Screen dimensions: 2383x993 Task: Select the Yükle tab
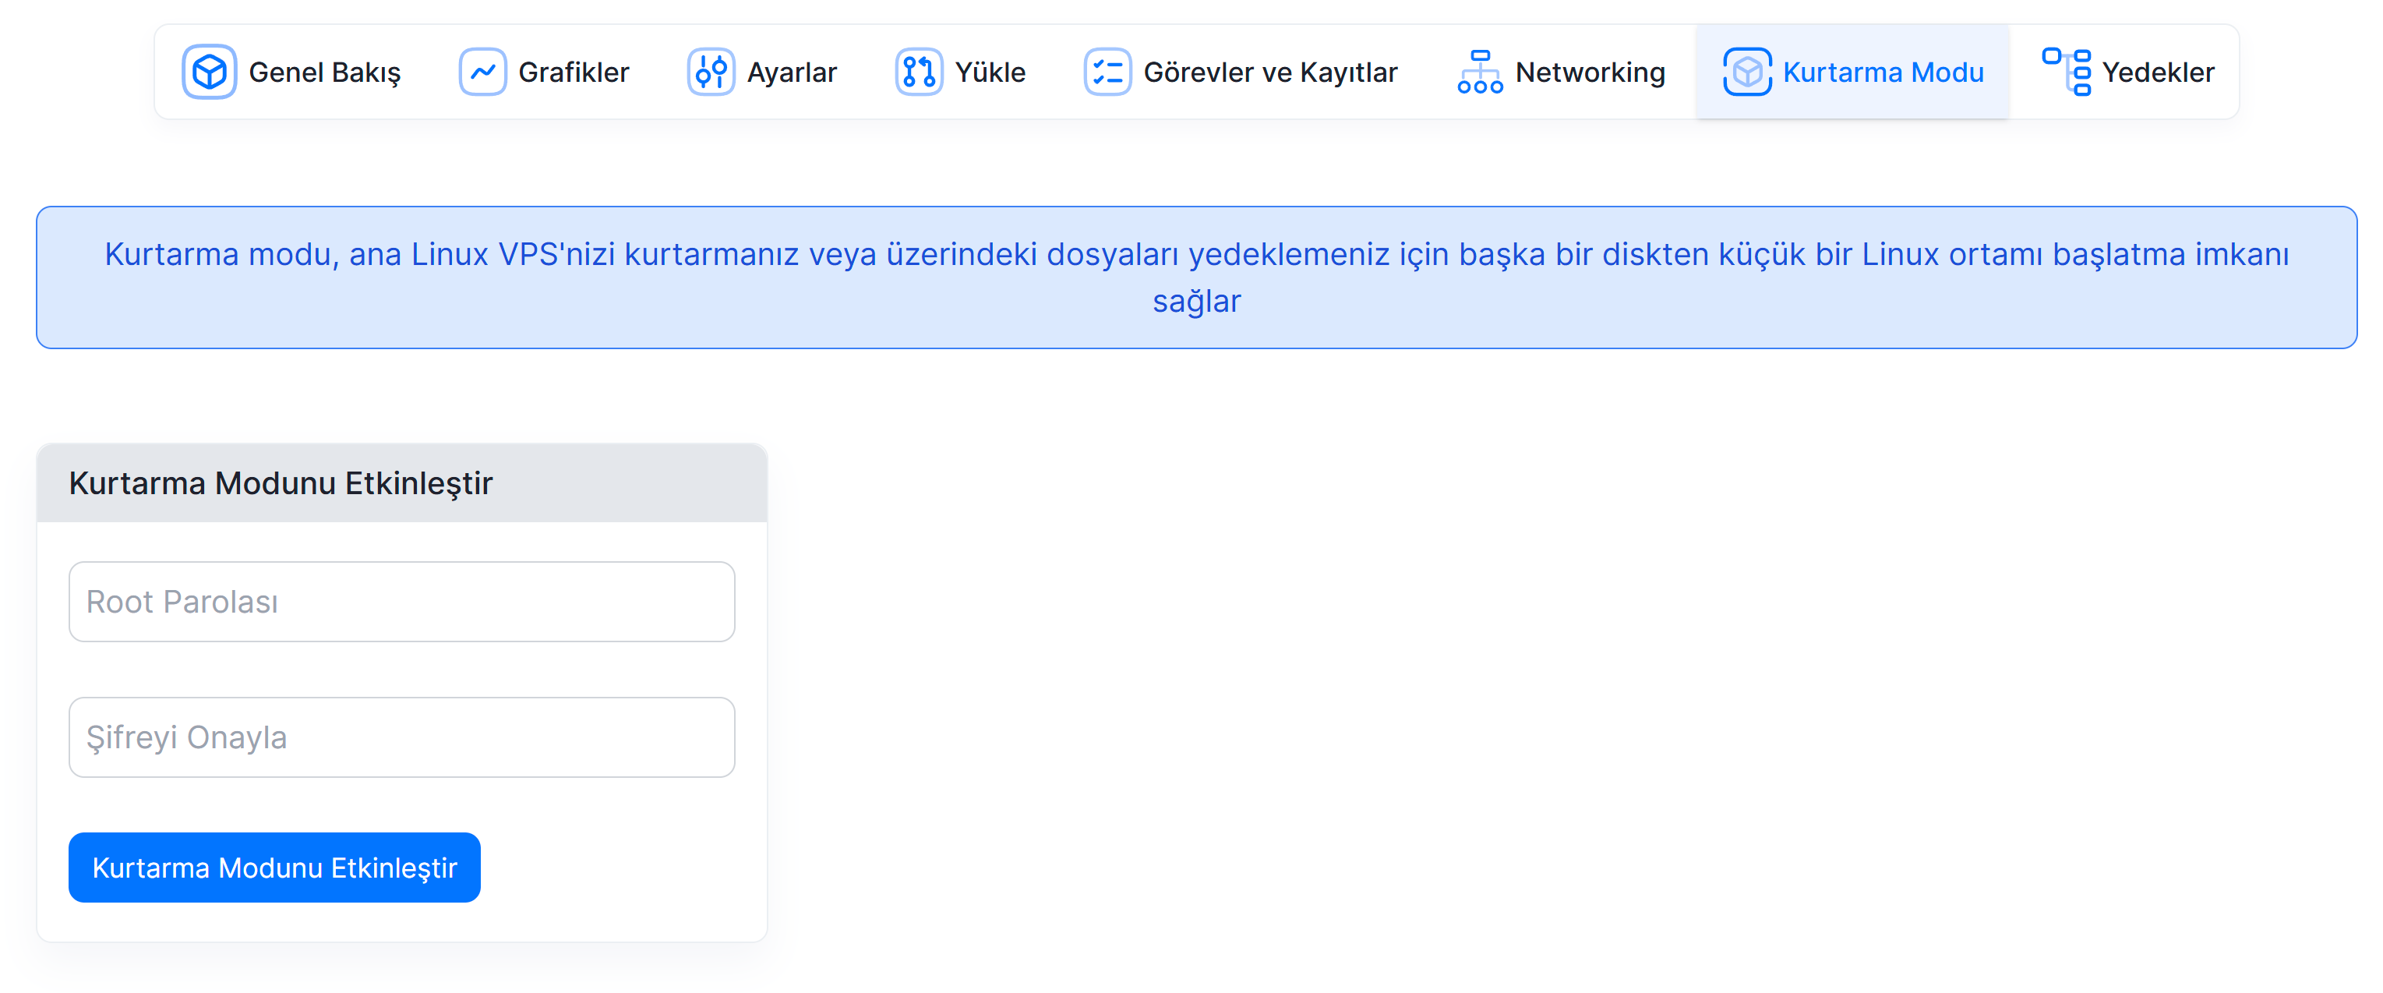coord(961,72)
